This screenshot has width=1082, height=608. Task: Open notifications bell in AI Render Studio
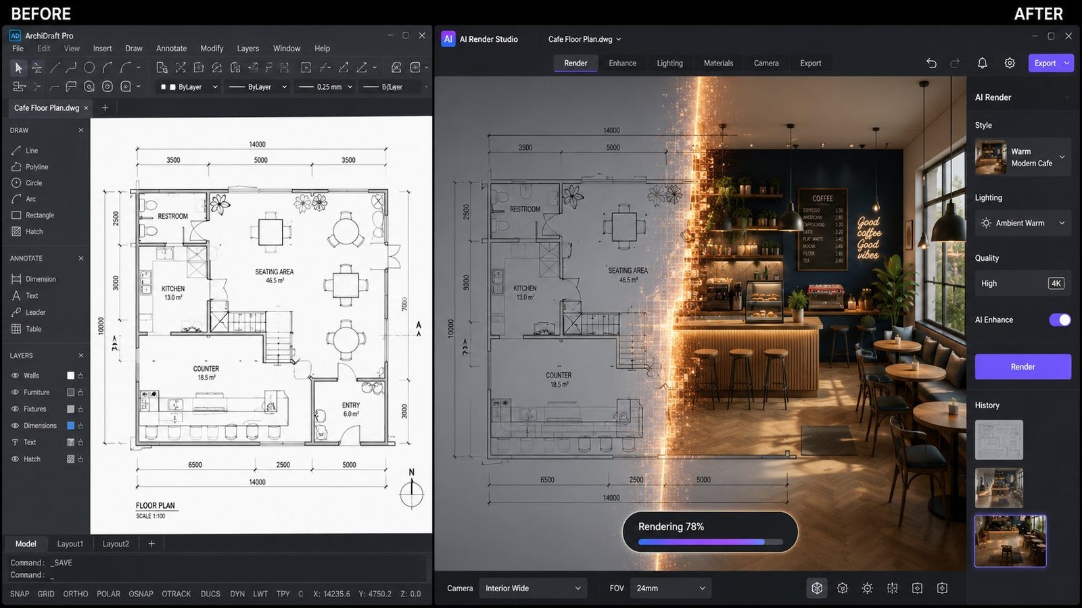pos(983,63)
